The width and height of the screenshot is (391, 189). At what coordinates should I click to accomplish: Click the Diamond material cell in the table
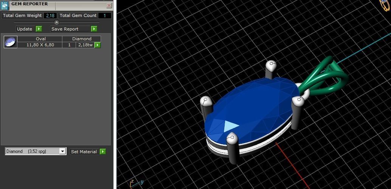[x=82, y=39]
